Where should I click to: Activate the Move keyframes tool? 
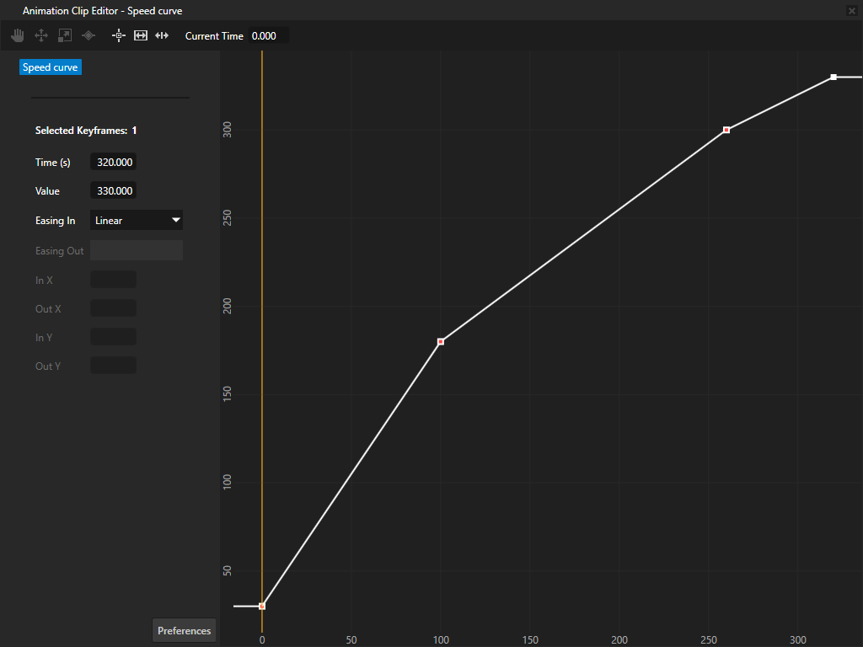(40, 35)
